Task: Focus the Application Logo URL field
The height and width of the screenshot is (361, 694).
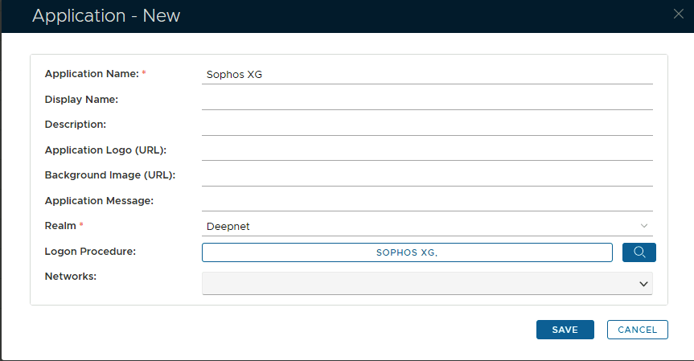Action: [426, 150]
